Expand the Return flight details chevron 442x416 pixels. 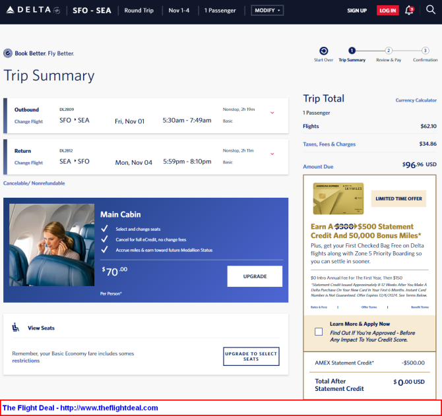(272, 154)
